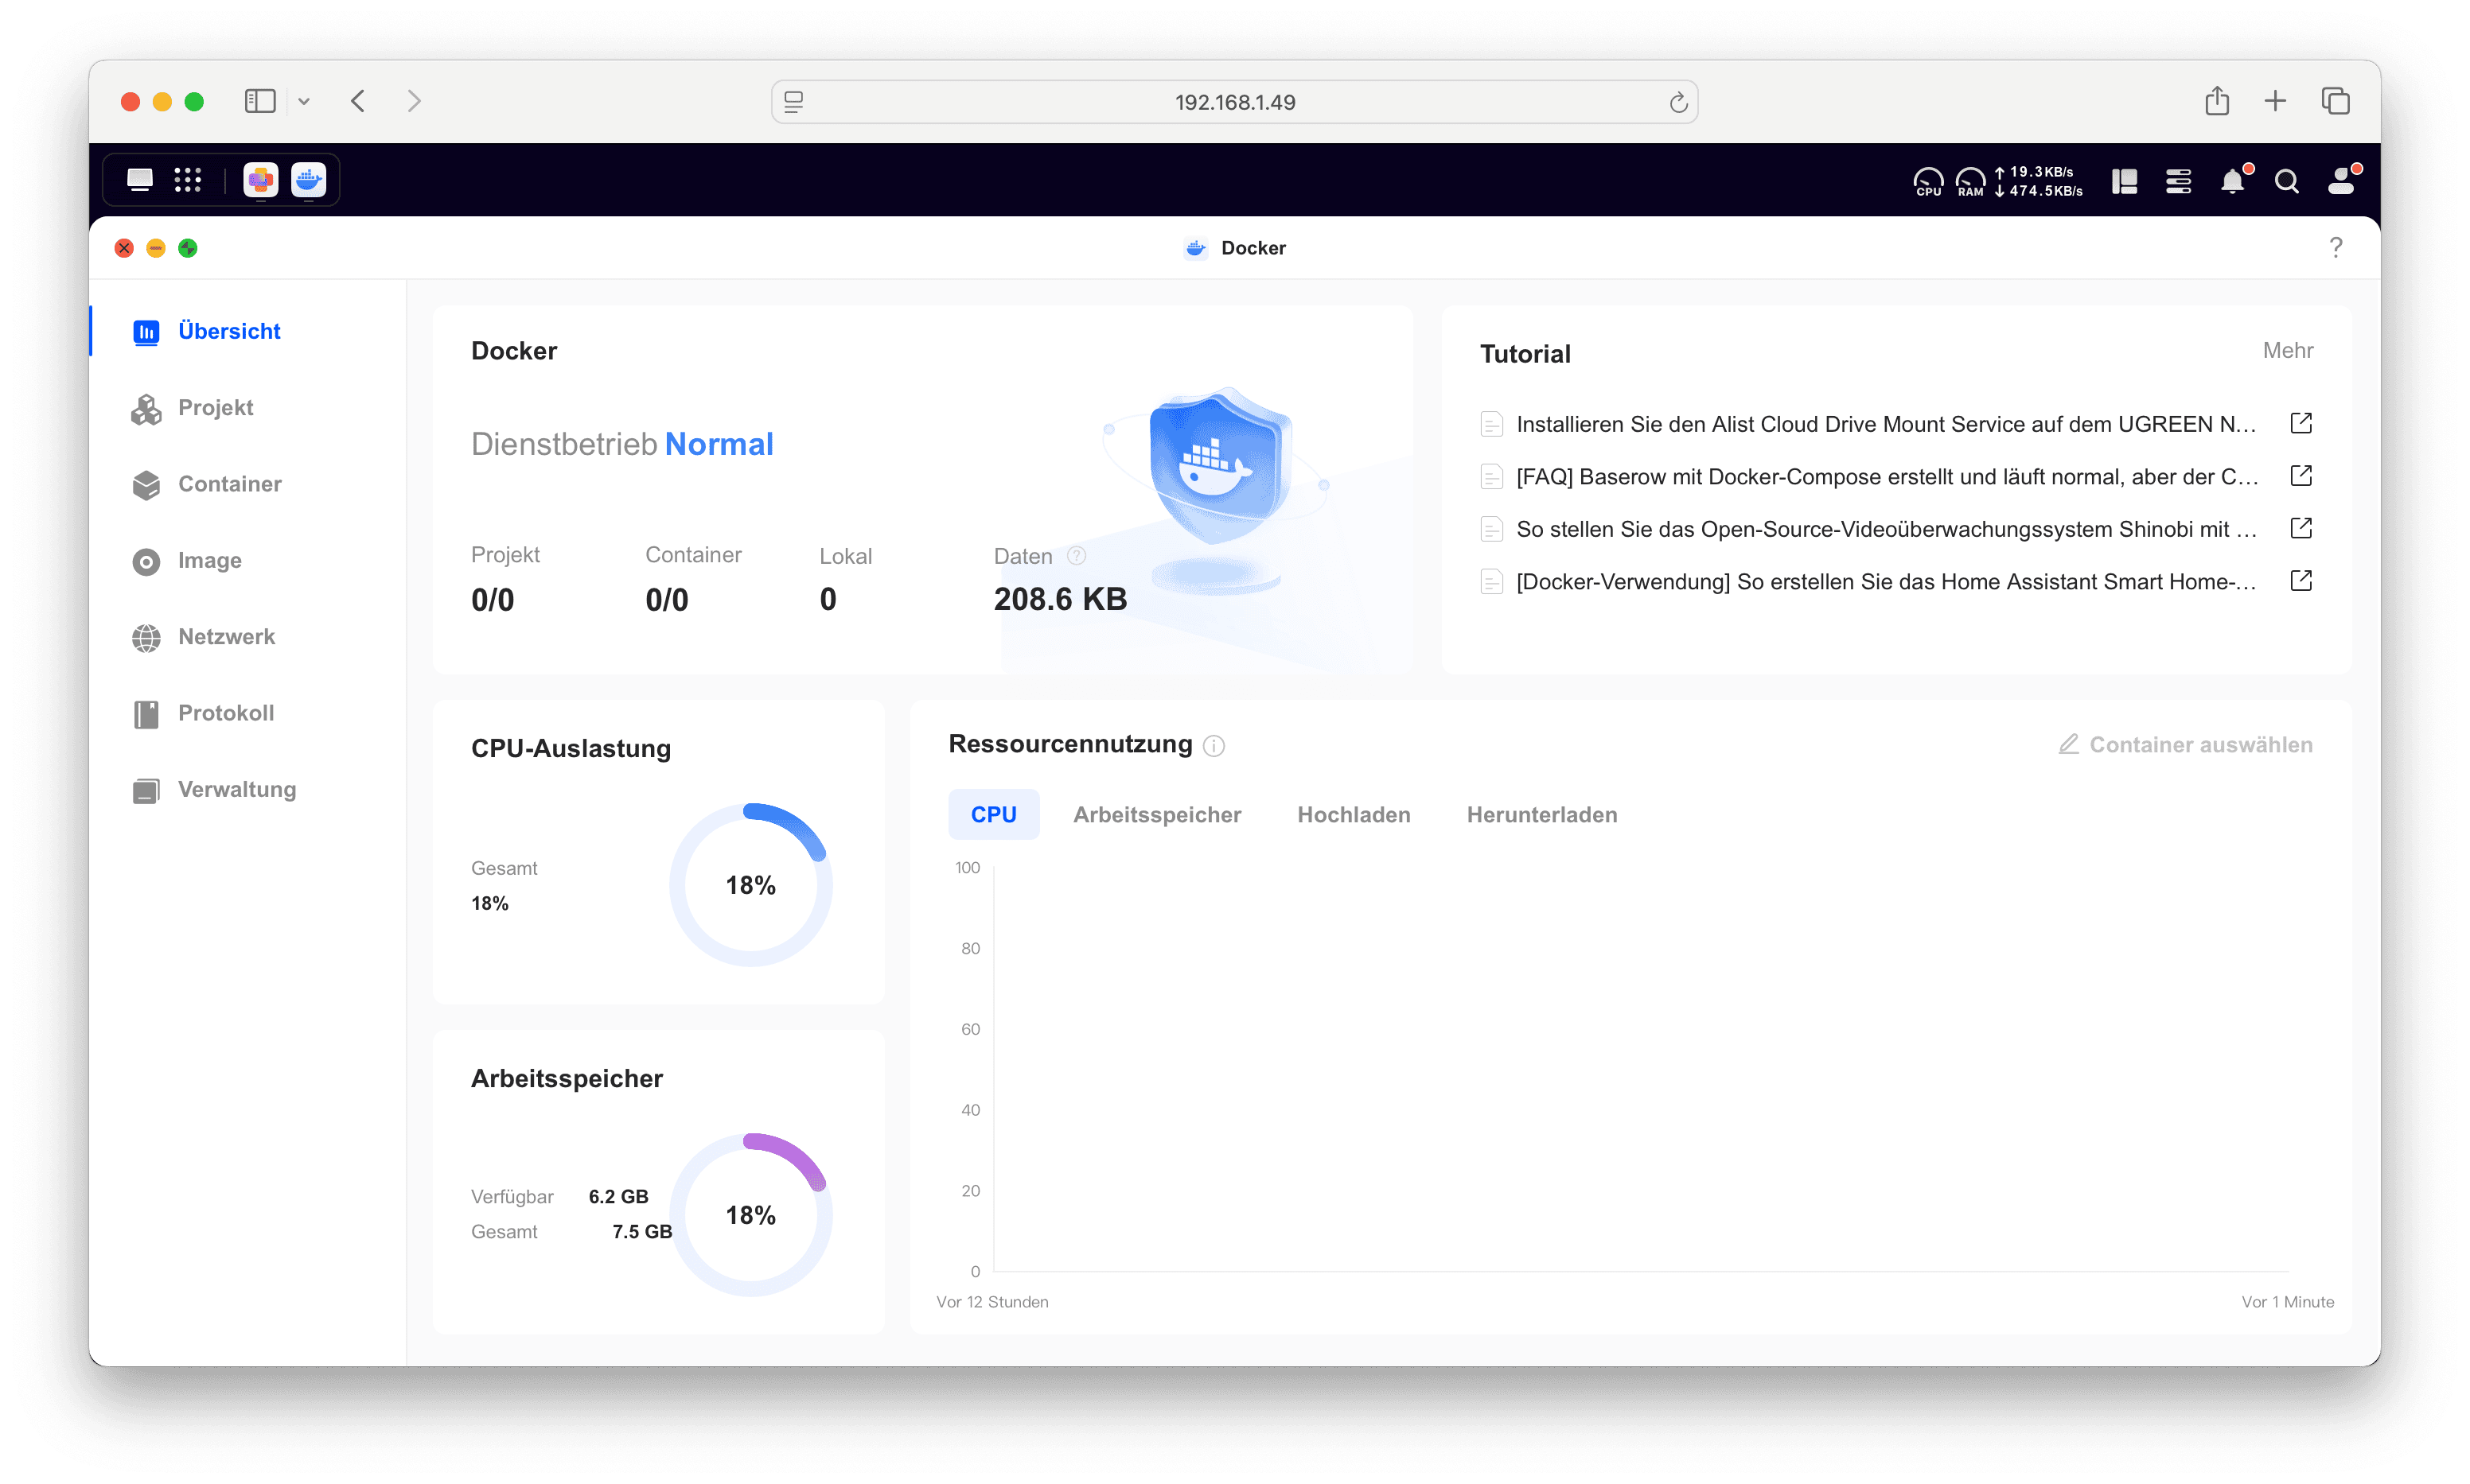Viewport: 2470px width, 1484px height.
Task: Open the notifications bell in top bar
Action: coord(2232,181)
